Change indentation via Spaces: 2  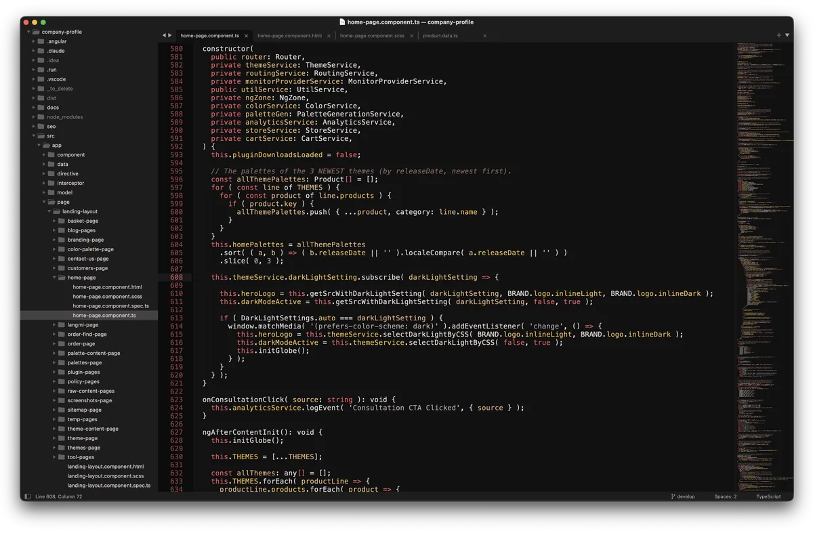point(725,496)
